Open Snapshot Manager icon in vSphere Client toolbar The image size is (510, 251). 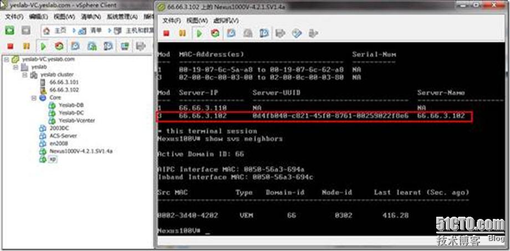click(x=108, y=46)
